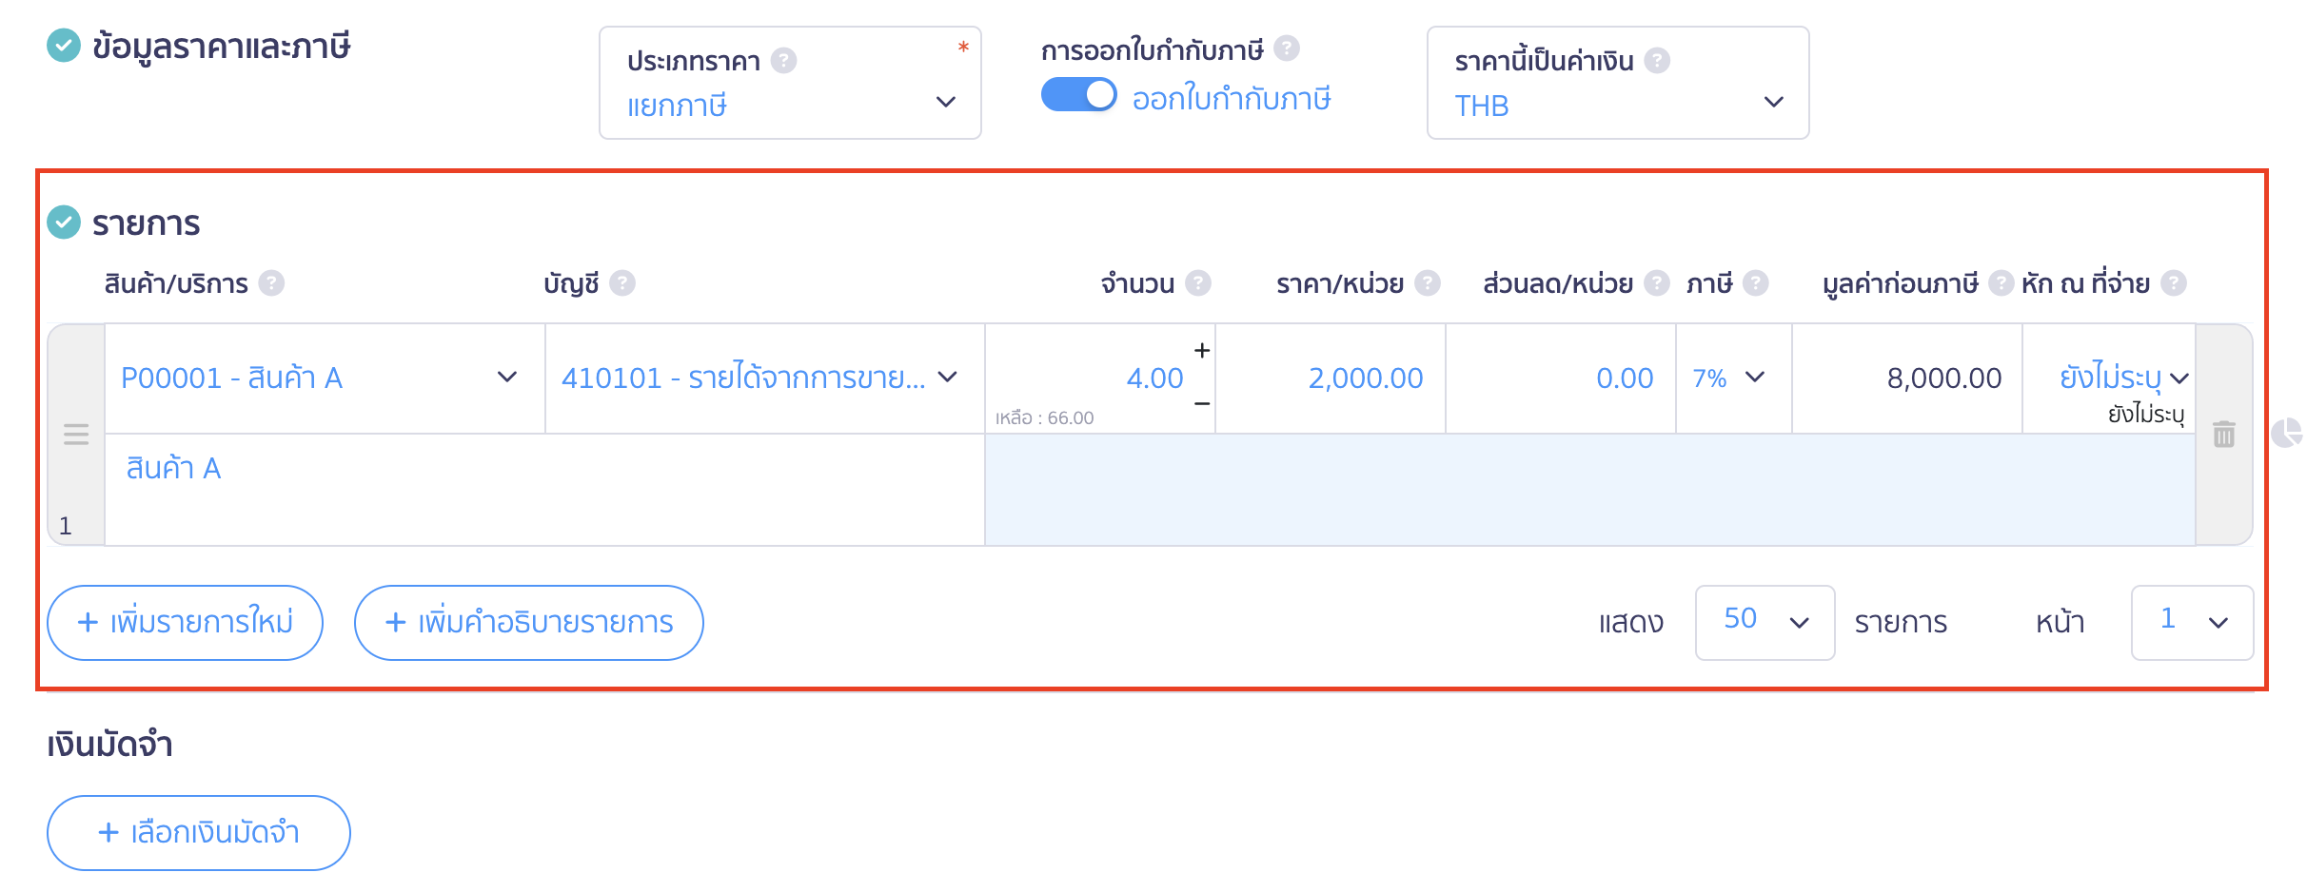The width and height of the screenshot is (2307, 892).
Task: Click small ยังไม่ระบุ text under withholding dropdown
Action: [2146, 414]
